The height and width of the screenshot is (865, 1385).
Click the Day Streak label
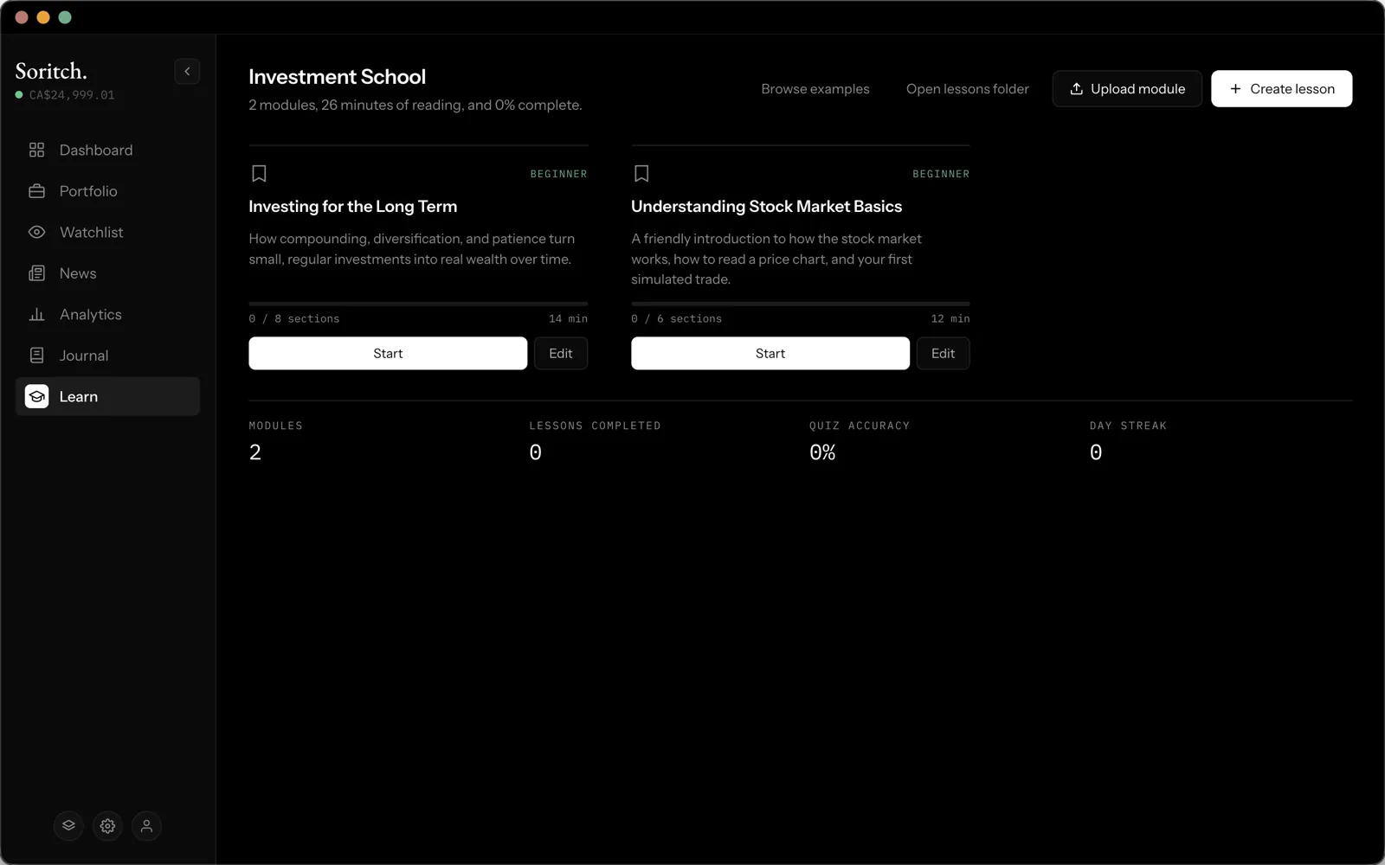click(x=1128, y=426)
